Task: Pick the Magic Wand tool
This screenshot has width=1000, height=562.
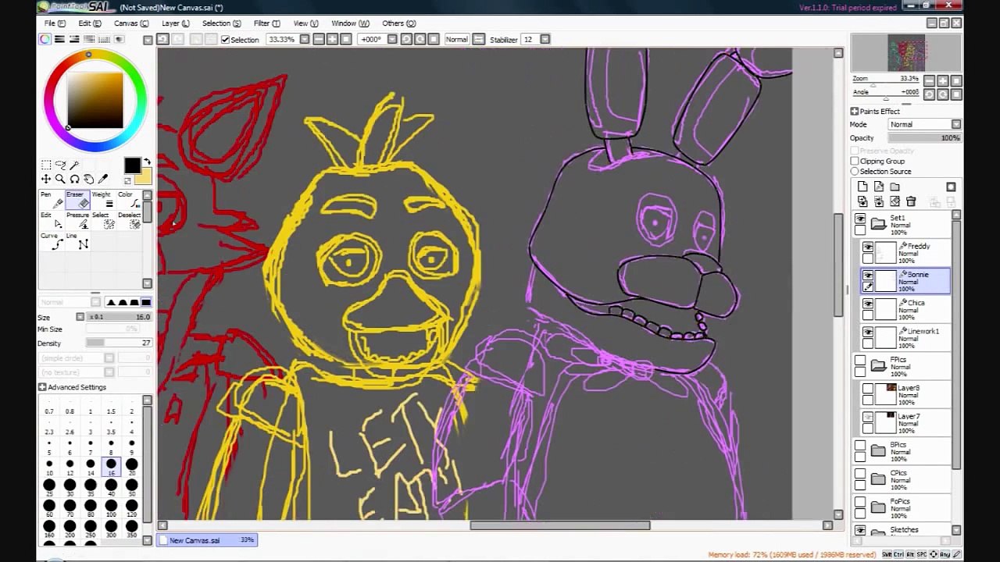Action: [x=74, y=165]
